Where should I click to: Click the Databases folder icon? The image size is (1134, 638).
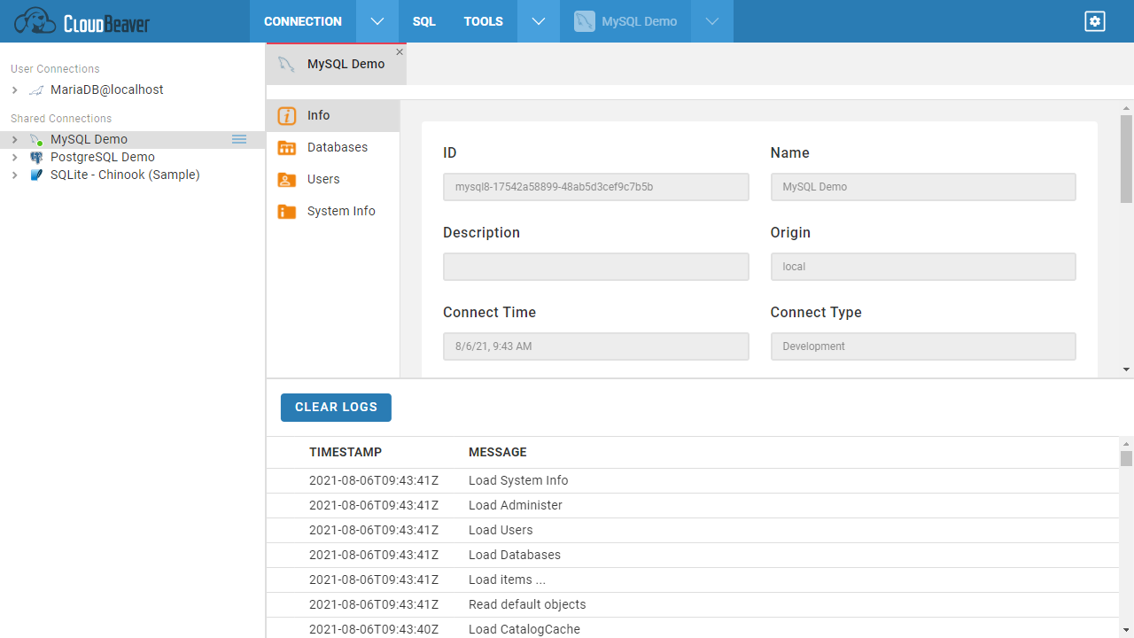(x=287, y=147)
